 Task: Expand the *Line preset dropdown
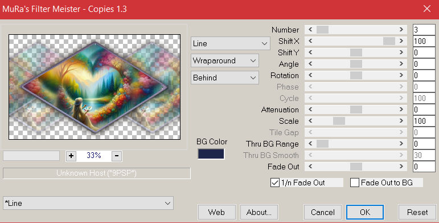tap(88, 203)
